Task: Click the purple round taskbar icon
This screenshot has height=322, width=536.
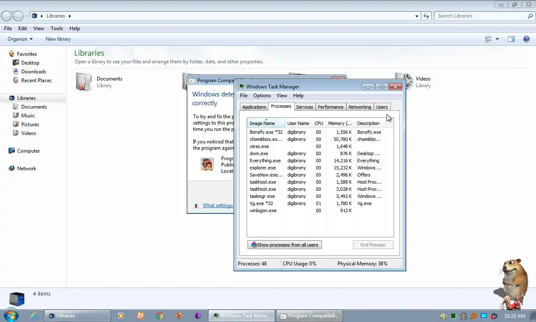Action: click(x=198, y=316)
